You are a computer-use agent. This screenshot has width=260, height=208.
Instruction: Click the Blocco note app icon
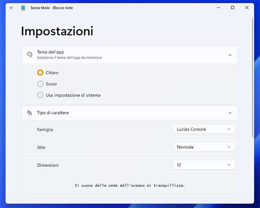(23, 8)
